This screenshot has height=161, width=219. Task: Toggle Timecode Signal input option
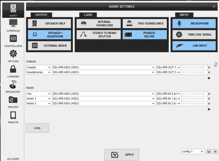[x=194, y=35]
